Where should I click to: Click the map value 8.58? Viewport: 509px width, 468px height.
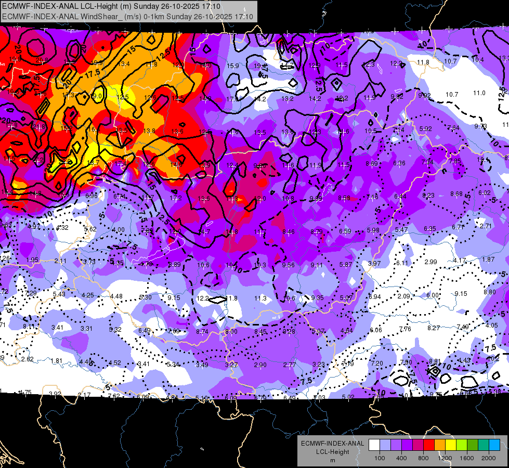coord(344,198)
